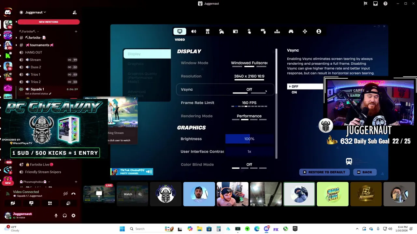Open the server icon with 215 badge
The height and width of the screenshot is (234, 417).
point(8,76)
